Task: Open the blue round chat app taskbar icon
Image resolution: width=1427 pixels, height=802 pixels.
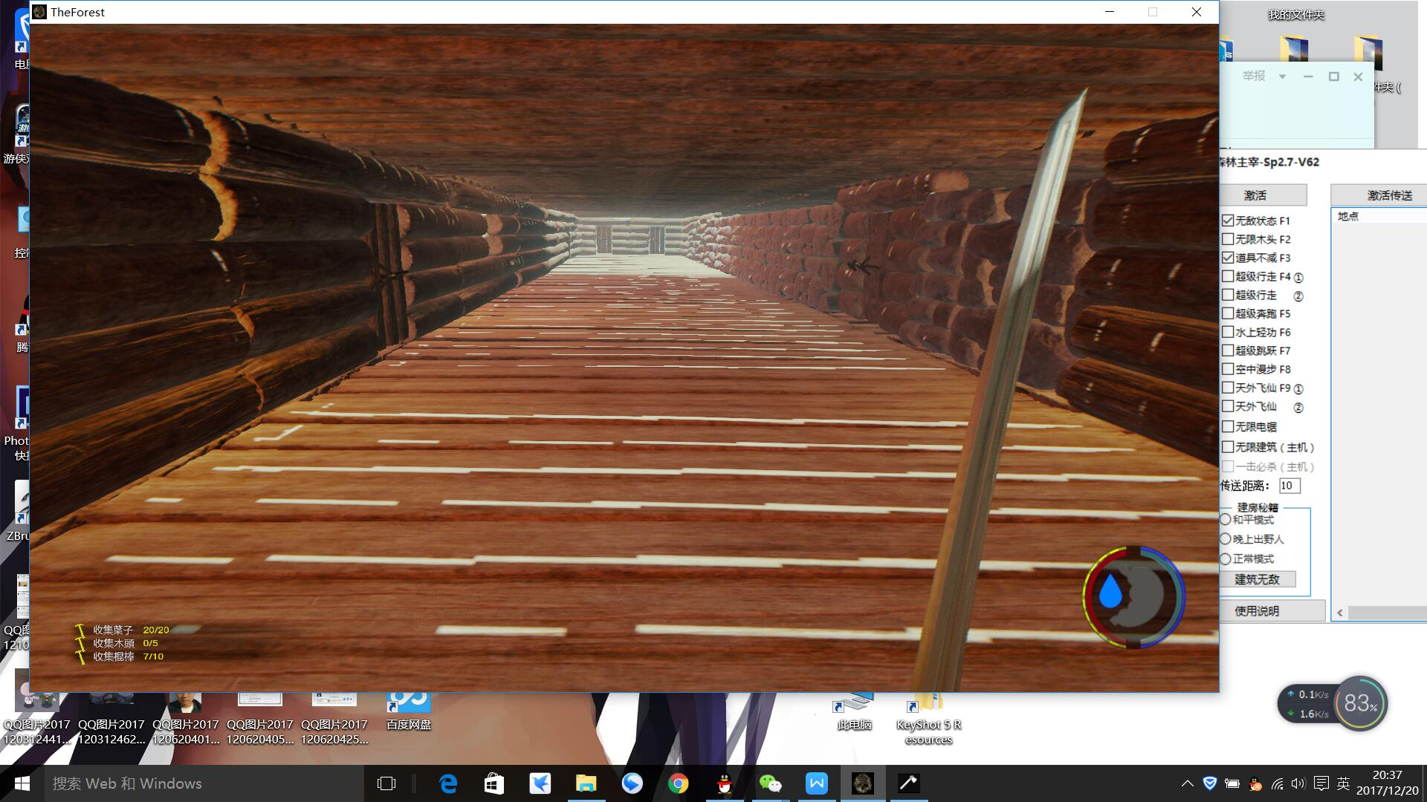Action: [x=632, y=783]
